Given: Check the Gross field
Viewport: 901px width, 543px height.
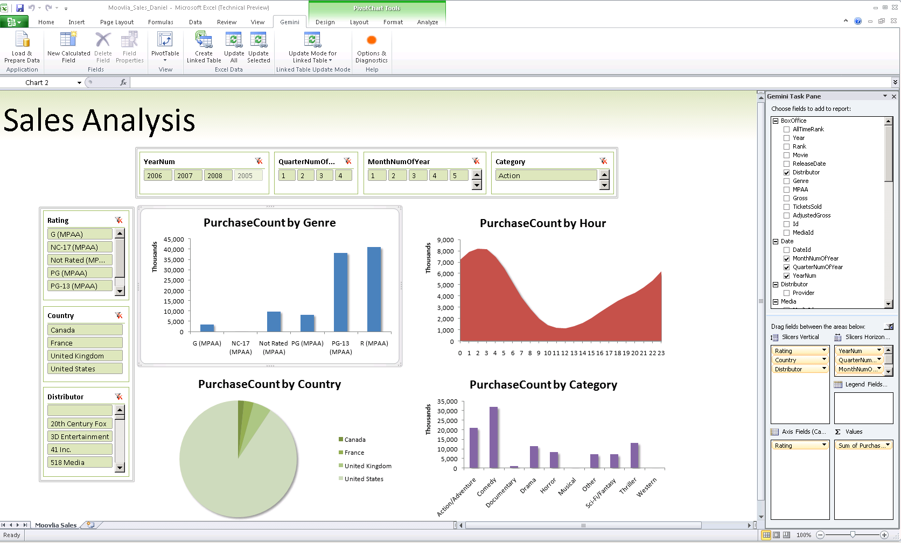Looking at the screenshot, I should (787, 198).
